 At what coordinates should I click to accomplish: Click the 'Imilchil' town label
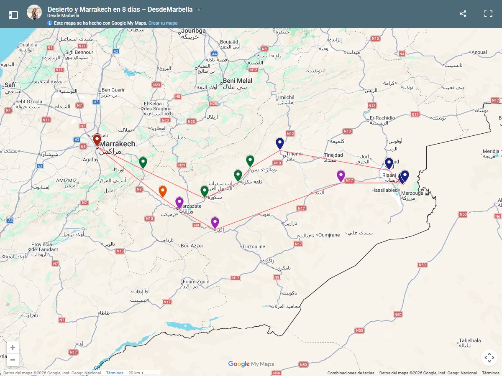click(x=286, y=97)
